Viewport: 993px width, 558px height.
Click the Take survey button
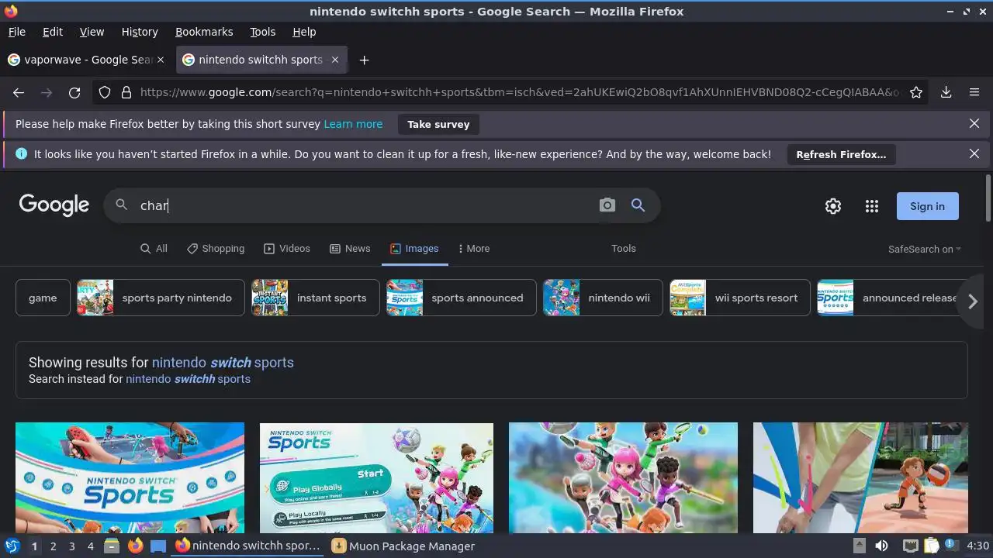438,124
